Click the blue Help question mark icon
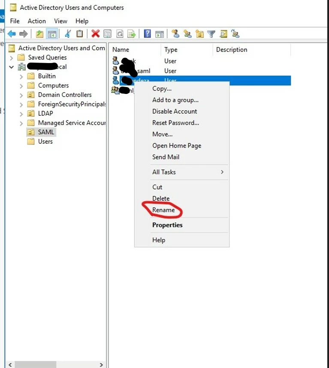The image size is (329, 368). point(148,34)
